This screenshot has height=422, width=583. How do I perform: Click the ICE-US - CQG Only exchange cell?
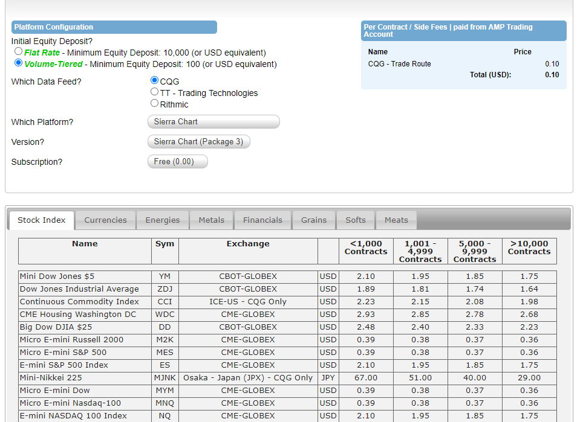[x=248, y=302]
